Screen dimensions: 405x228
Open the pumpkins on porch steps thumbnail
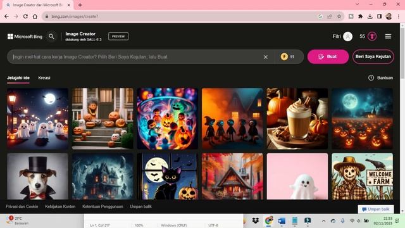tap(103, 118)
